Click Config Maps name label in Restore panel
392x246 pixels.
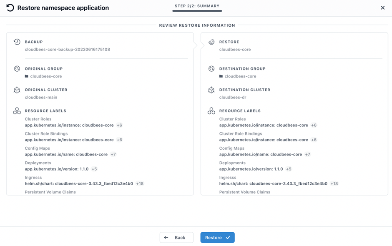pyautogui.click(x=261, y=155)
